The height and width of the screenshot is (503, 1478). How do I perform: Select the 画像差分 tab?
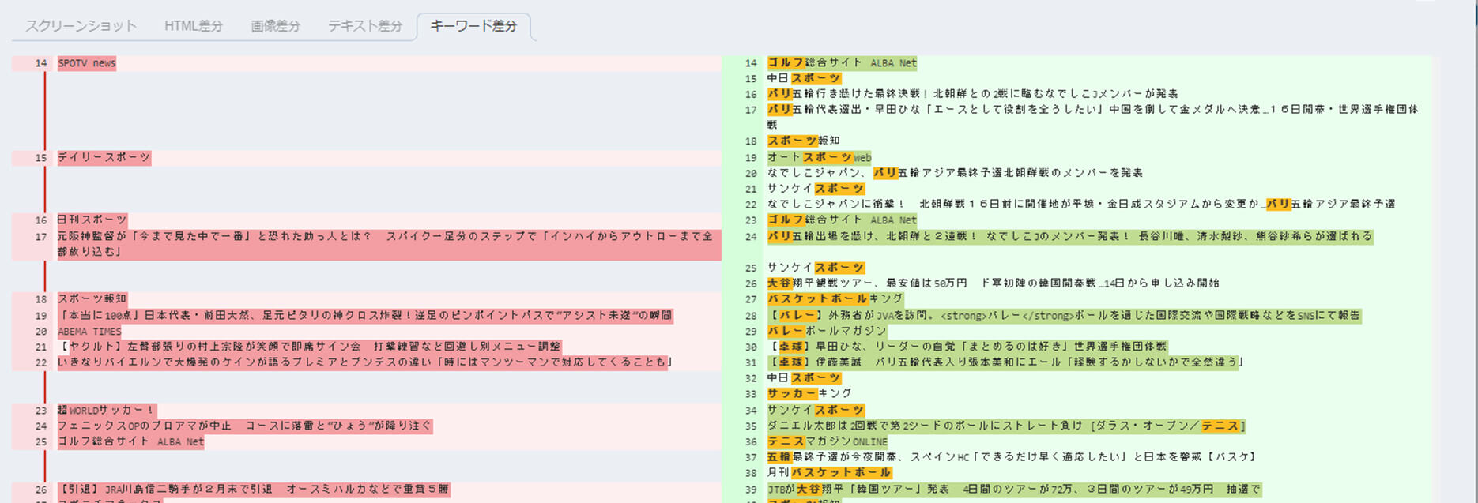click(x=276, y=26)
